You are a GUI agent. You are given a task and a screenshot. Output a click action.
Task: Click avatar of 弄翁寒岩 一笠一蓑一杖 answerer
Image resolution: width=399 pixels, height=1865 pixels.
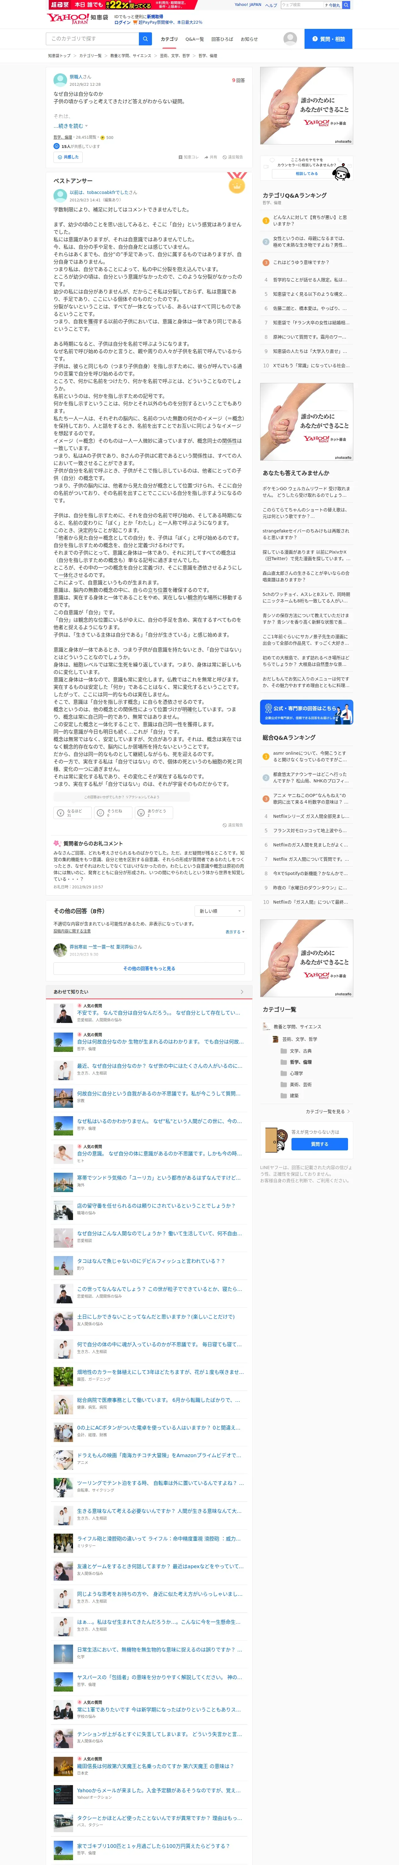60,950
